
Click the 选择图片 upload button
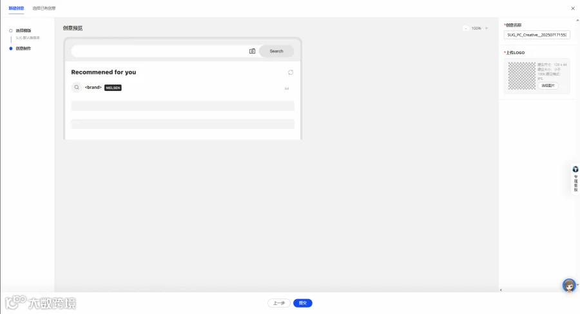click(548, 86)
